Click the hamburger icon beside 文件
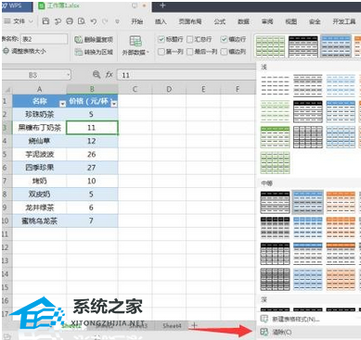Image resolution: width=361 pixels, height=340 pixels. pyautogui.click(x=7, y=21)
